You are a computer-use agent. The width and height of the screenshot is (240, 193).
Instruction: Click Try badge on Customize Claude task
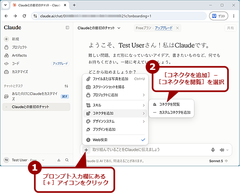65,96
